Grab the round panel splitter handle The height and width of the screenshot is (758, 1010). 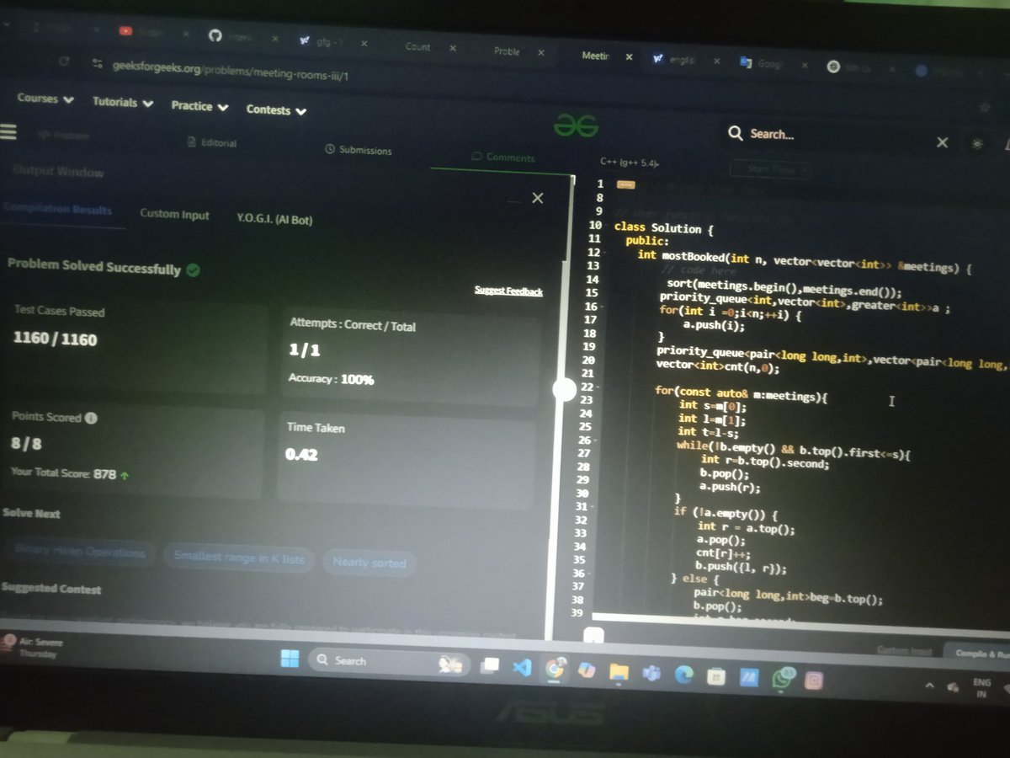pos(563,388)
